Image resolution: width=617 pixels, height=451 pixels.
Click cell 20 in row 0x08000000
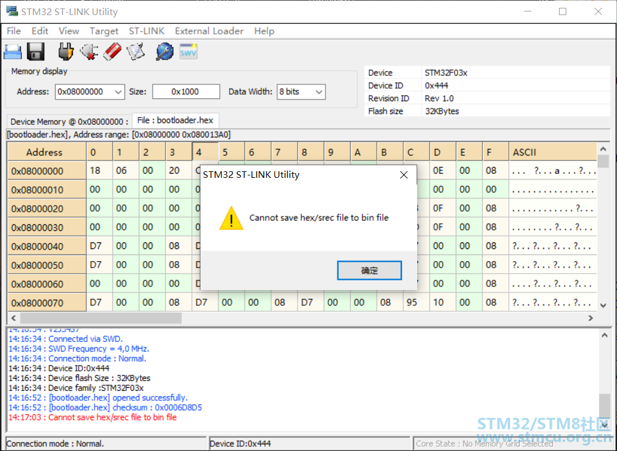point(179,171)
